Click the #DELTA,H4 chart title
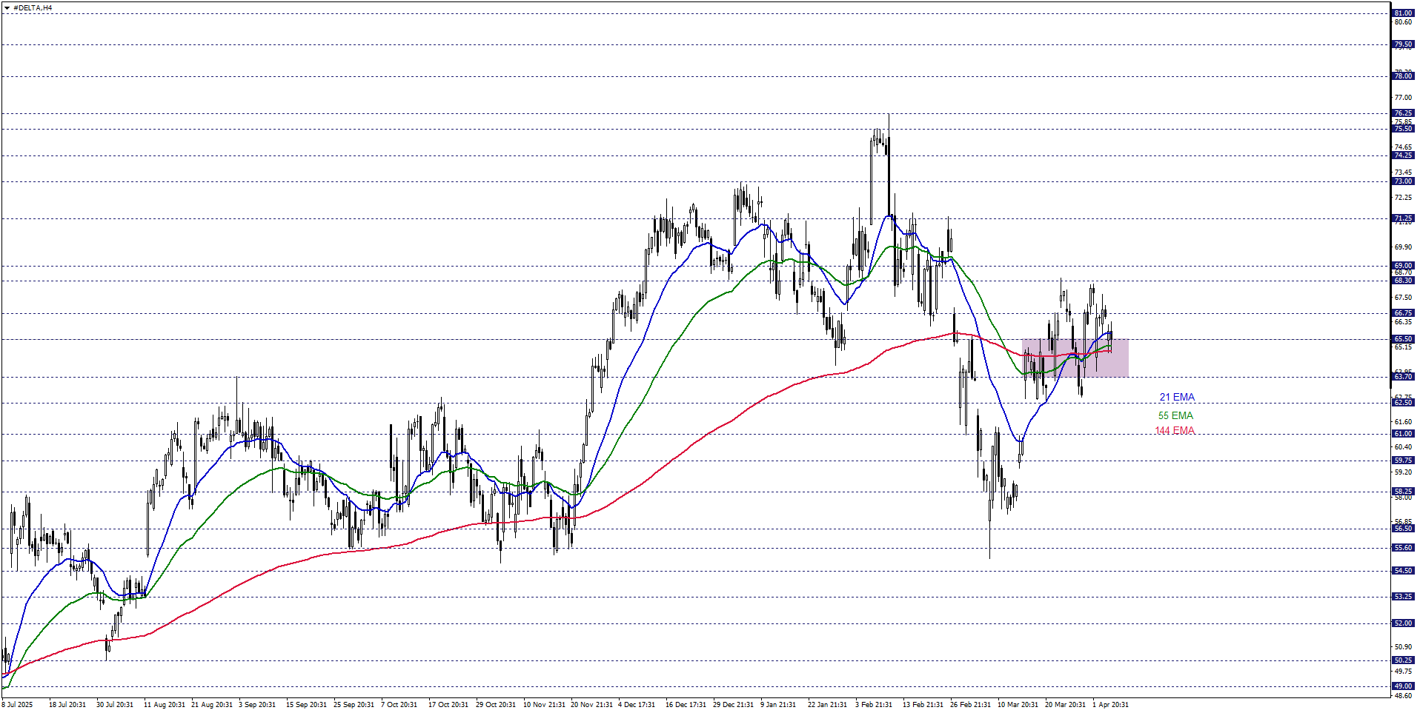The image size is (1420, 713). click(33, 7)
